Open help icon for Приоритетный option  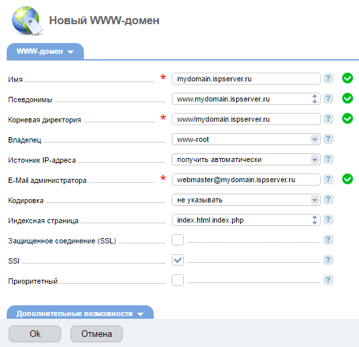(328, 280)
